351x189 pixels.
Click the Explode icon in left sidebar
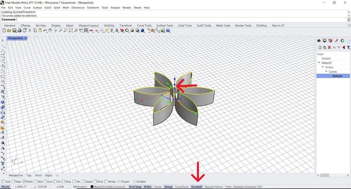click(2, 128)
